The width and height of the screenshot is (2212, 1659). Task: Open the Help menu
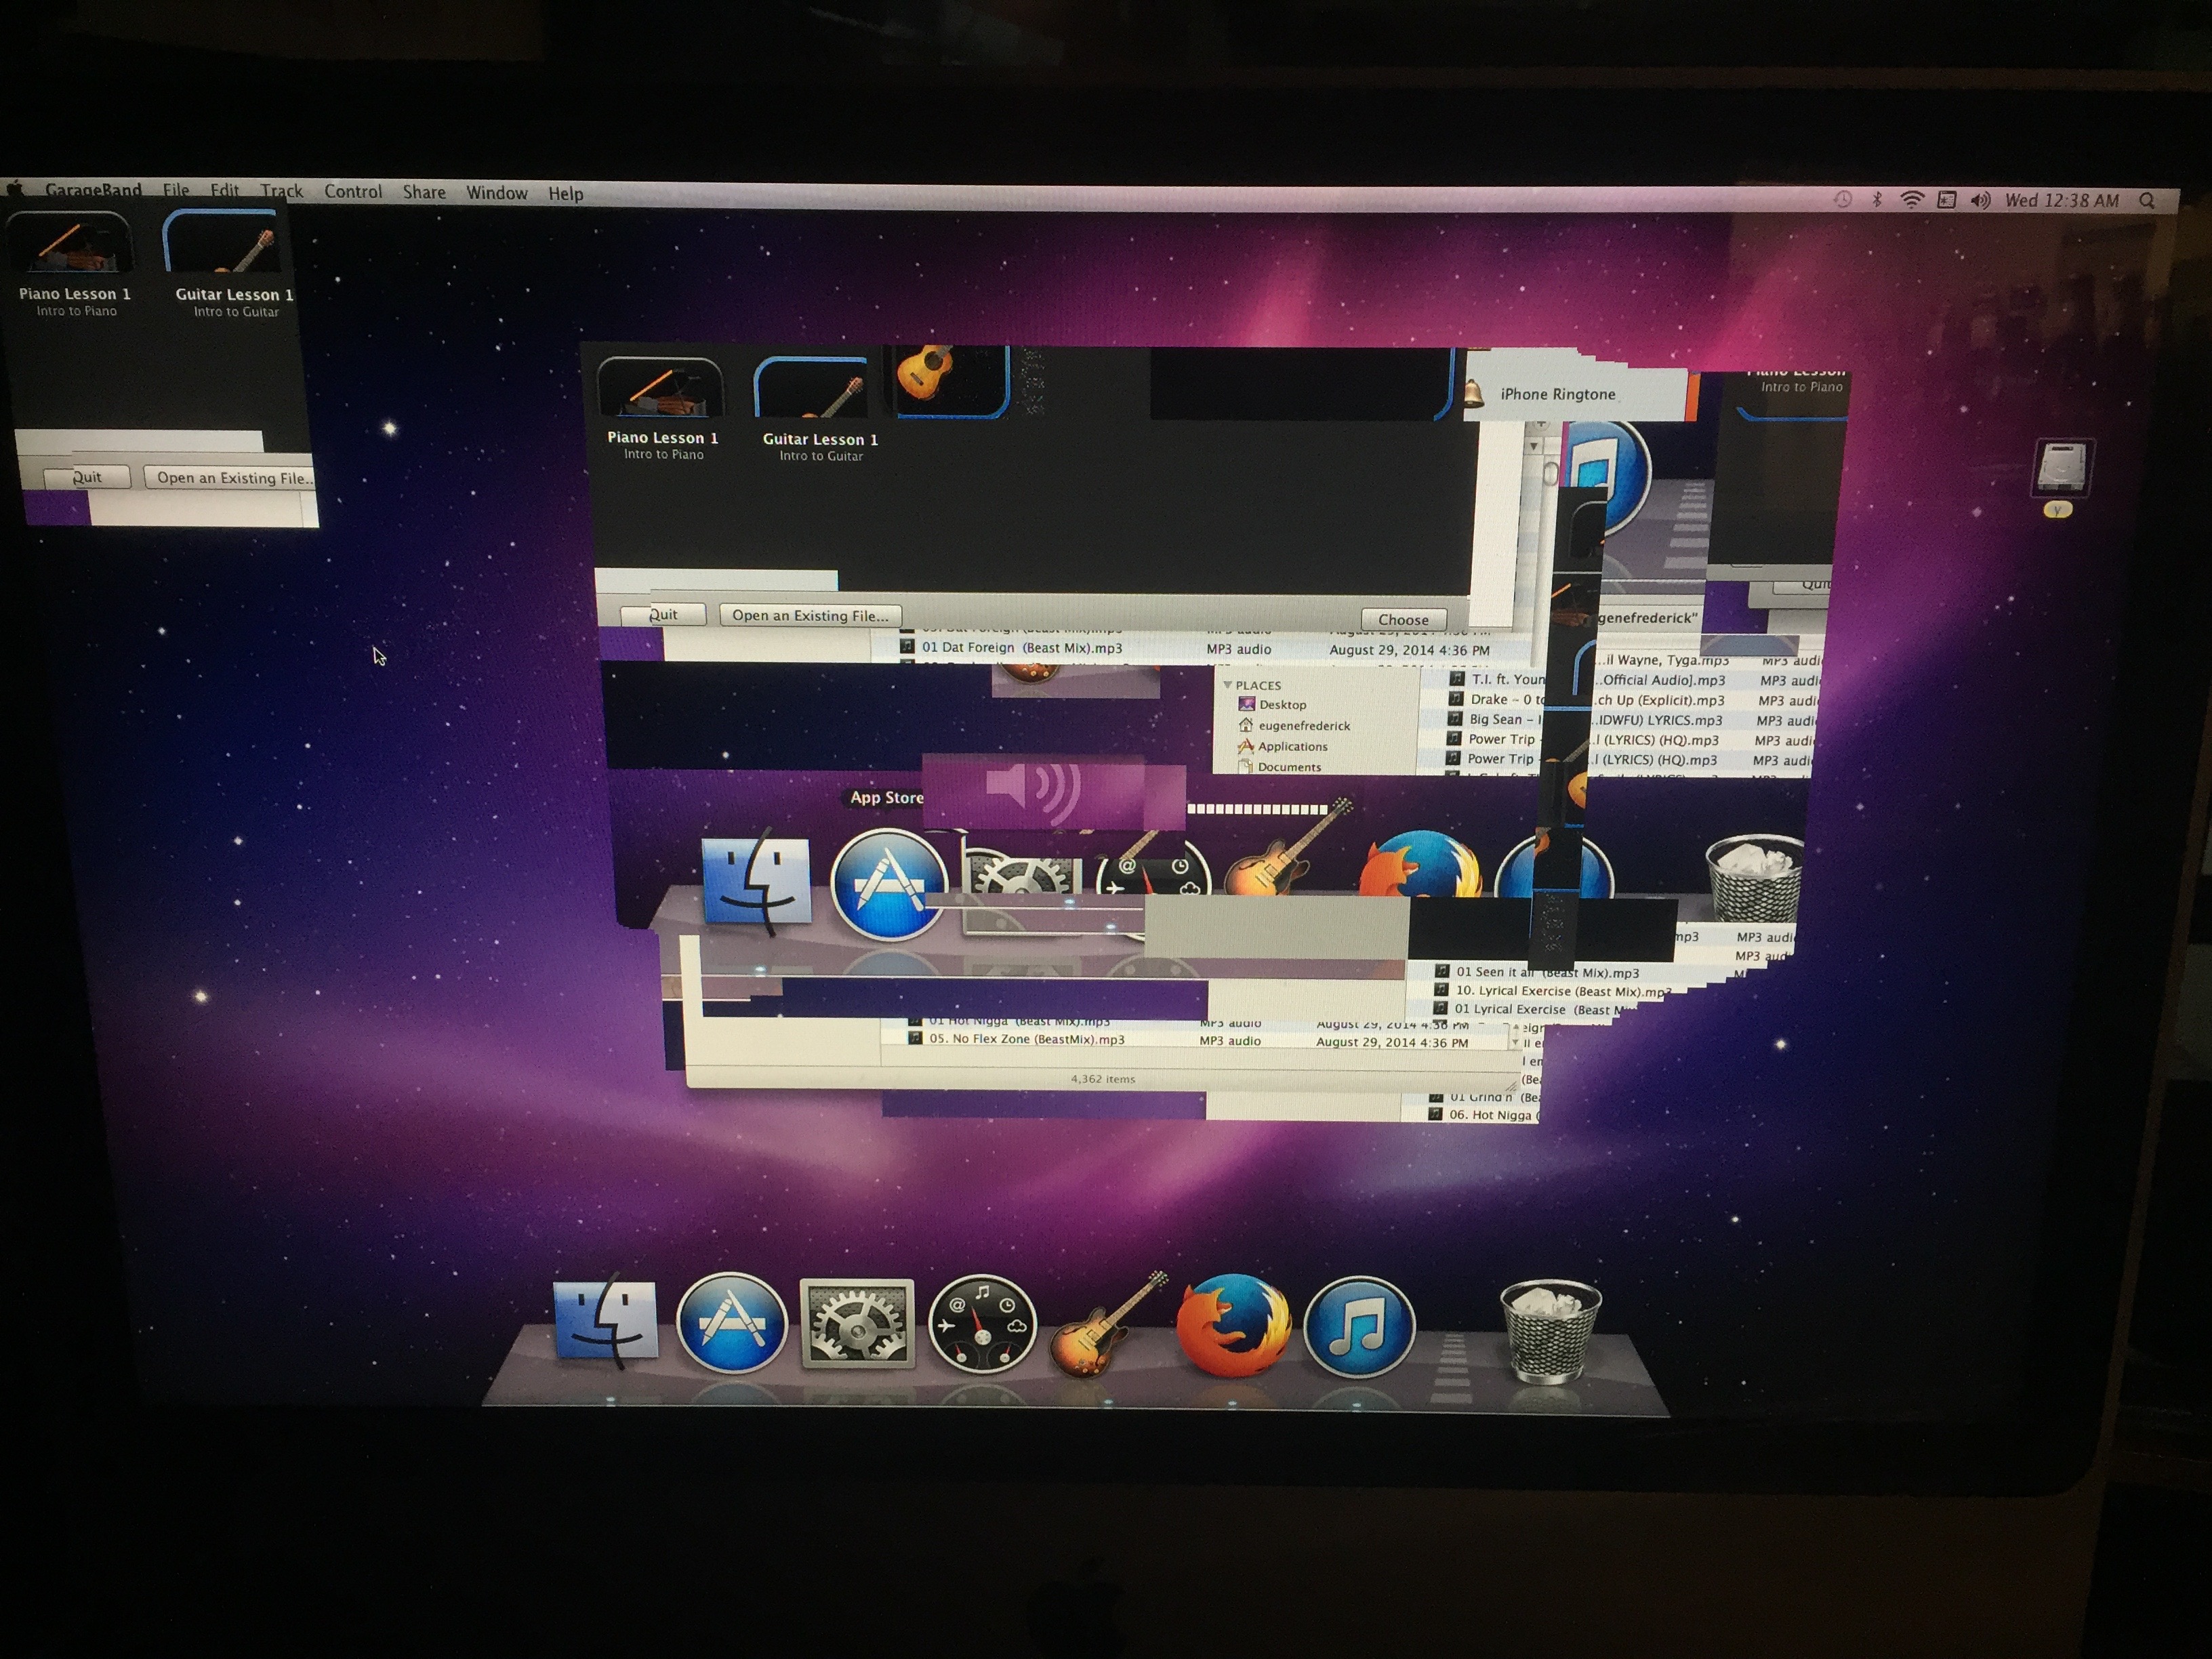566,194
